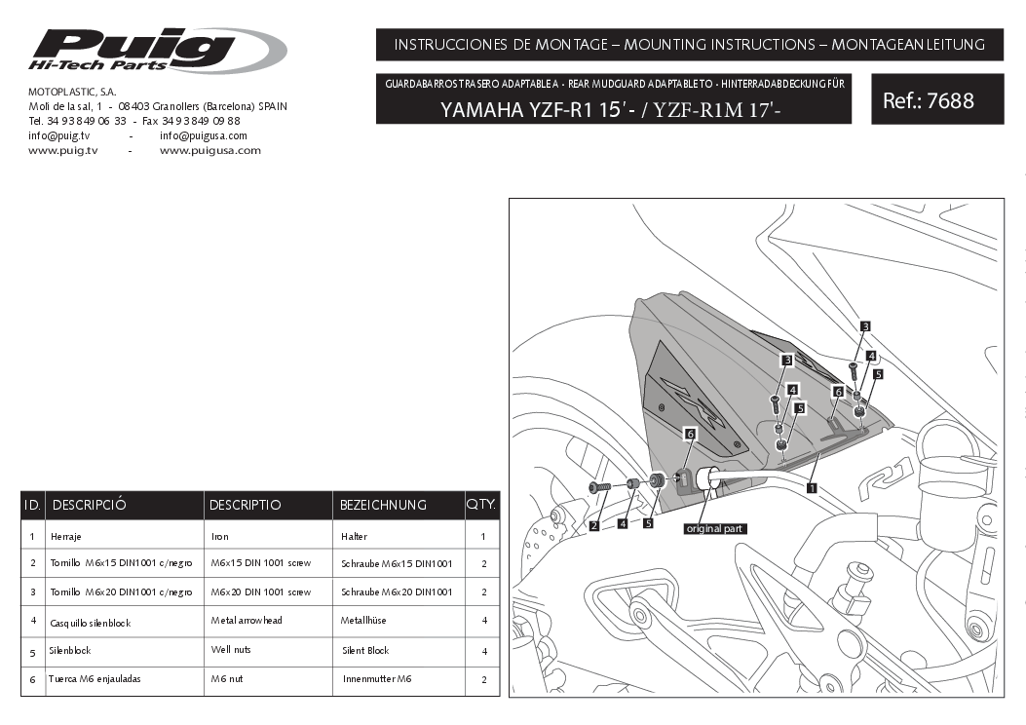The height and width of the screenshot is (725, 1026).
Task: Click the info@puigusa.com email address
Action: coord(204,136)
